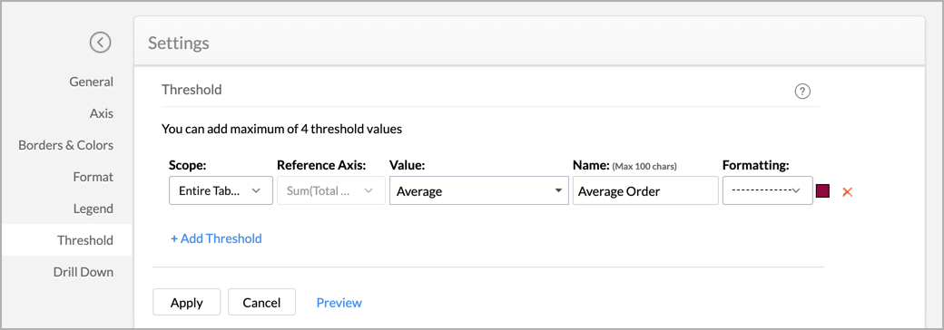Expand the Scope dropdown showing Entire Tab

point(221,190)
